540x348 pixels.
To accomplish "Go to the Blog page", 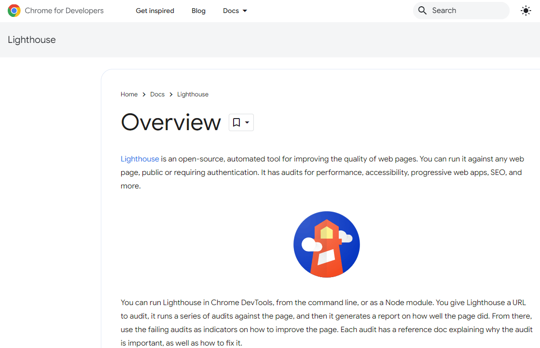I will [x=198, y=11].
